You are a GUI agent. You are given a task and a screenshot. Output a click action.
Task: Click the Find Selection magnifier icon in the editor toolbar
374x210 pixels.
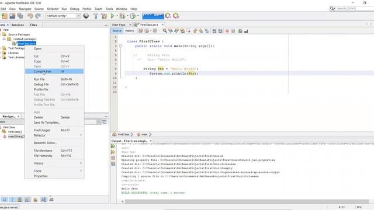pos(165,31)
